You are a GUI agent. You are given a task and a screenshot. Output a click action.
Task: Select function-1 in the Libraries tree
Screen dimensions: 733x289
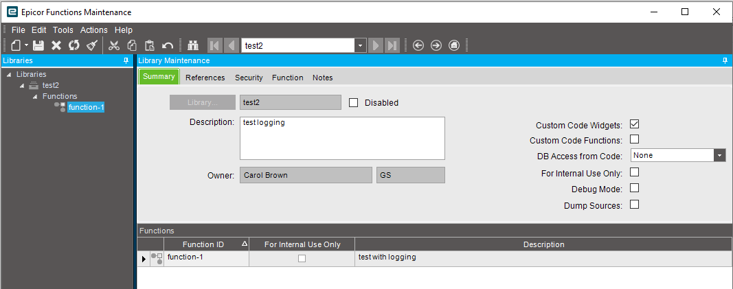click(86, 107)
